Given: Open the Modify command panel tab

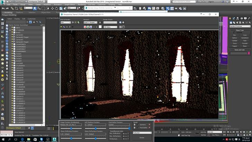Looking at the screenshot, I should click(x=234, y=23).
